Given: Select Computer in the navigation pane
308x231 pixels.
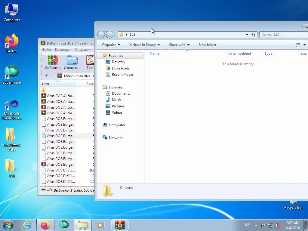Looking at the screenshot, I should coord(117,125).
